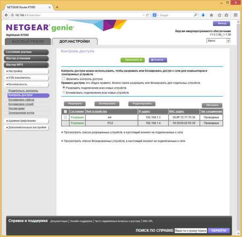Image resolution: width=242 pixels, height=237 pixels.
Task: Select Блокировать подключение всех новых устройств
Action: click(64, 92)
